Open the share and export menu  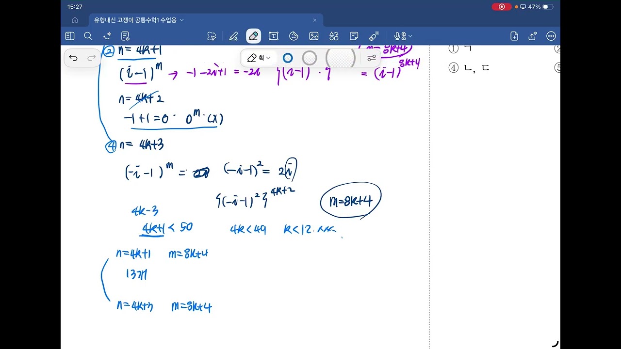pyautogui.click(x=533, y=36)
